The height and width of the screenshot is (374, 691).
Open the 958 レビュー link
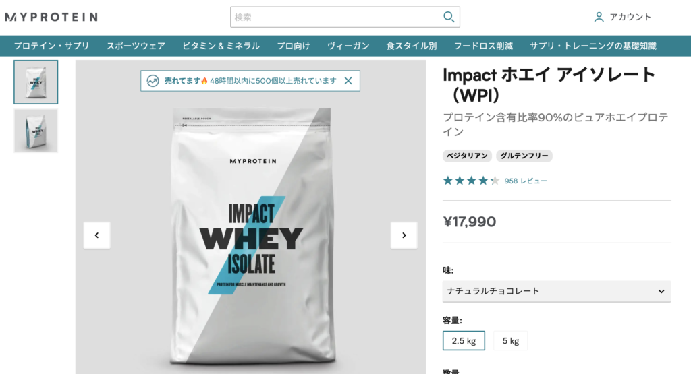(x=525, y=181)
